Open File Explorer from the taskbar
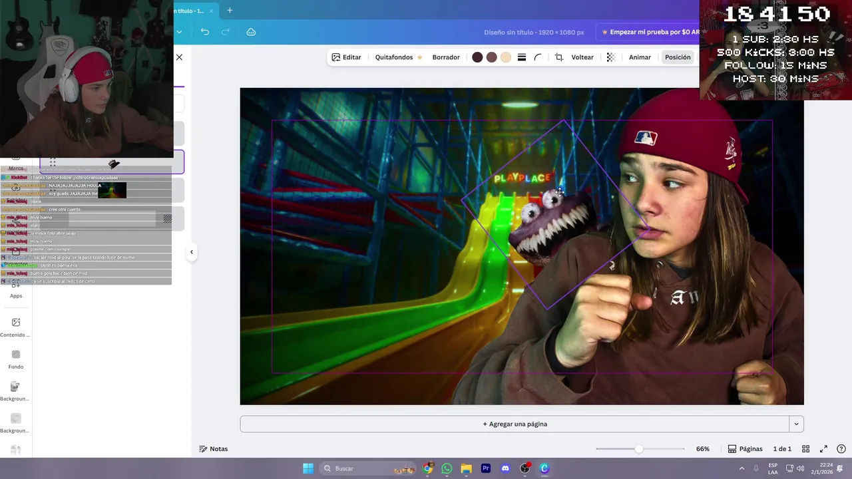 point(466,468)
